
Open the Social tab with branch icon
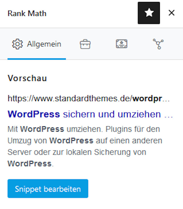pos(158,44)
